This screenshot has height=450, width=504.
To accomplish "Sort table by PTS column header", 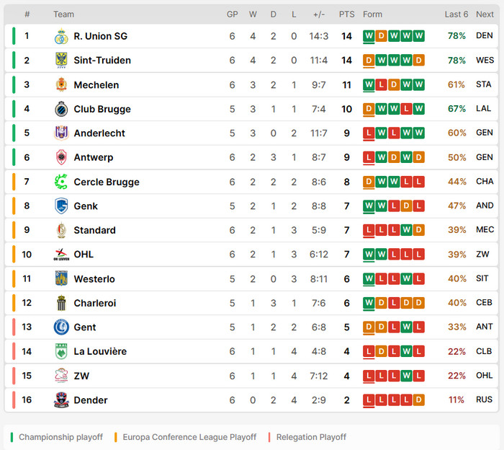I will click(x=346, y=14).
